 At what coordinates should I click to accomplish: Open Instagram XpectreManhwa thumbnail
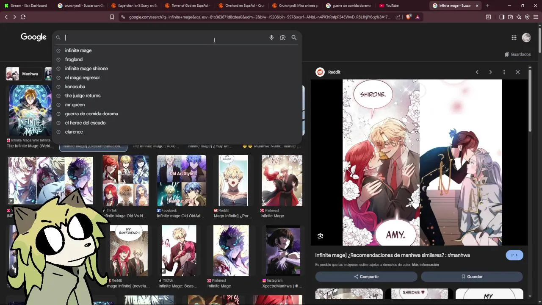(x=283, y=250)
